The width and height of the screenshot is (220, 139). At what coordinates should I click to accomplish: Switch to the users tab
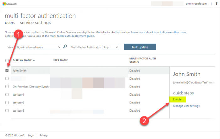click(10, 23)
